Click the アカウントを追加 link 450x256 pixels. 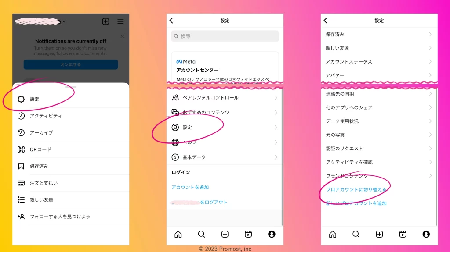(x=190, y=187)
